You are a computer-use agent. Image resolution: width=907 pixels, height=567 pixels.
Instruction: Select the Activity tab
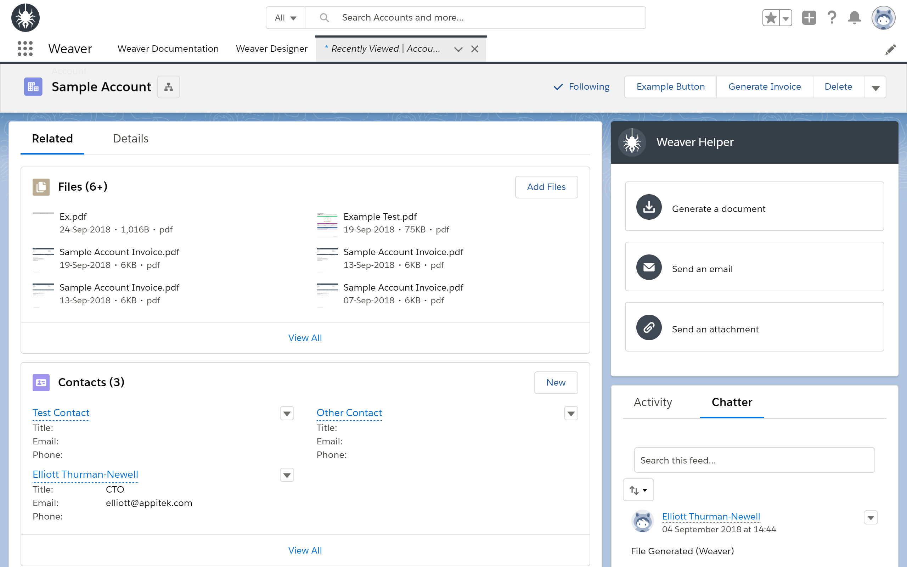point(653,402)
